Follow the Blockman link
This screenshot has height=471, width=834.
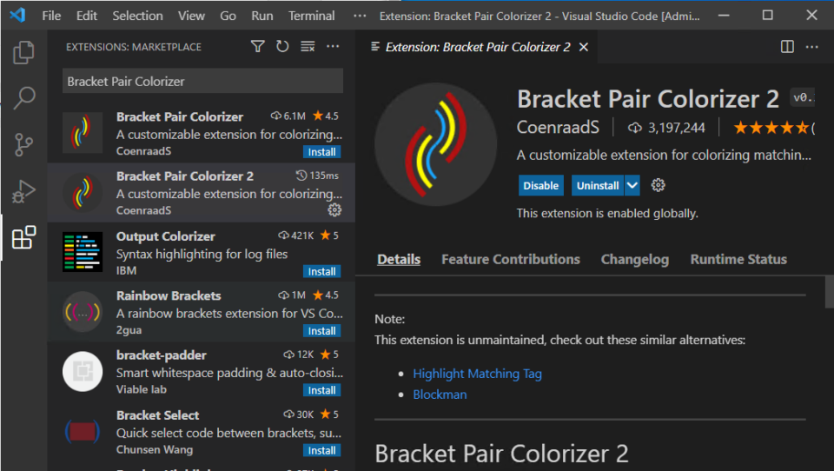440,395
